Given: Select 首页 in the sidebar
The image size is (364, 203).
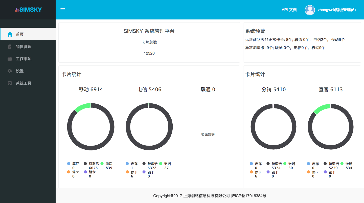Looking at the screenshot, I should coord(20,34).
